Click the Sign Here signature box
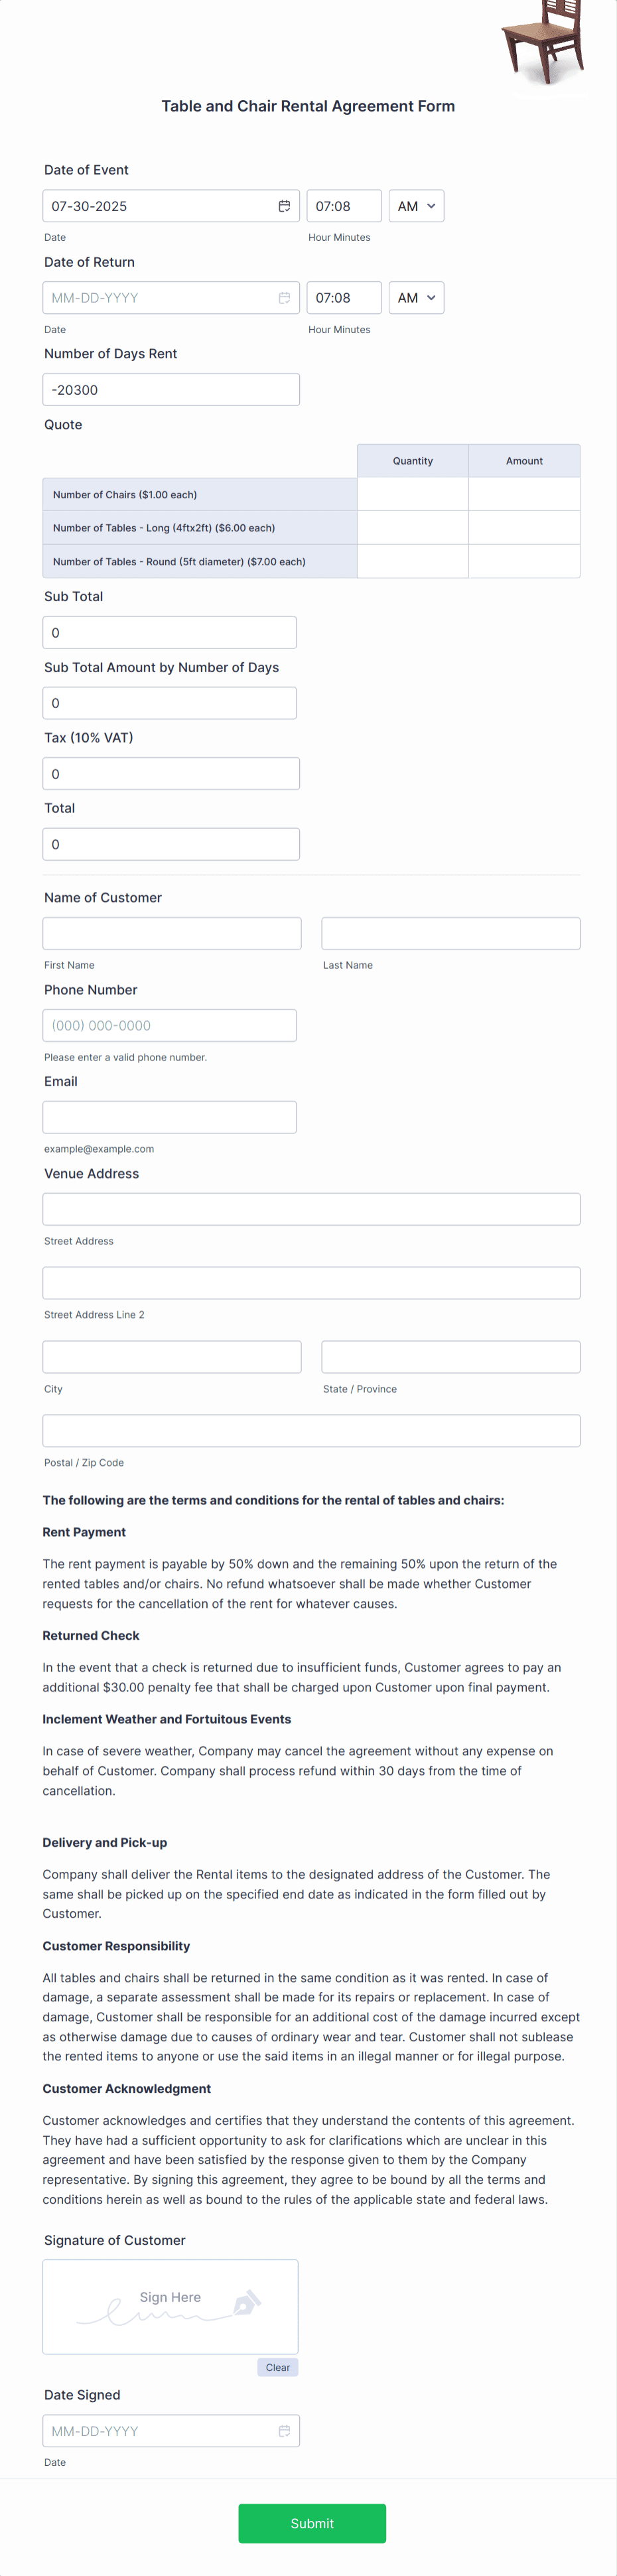The height and width of the screenshot is (2576, 617). coord(170,2305)
